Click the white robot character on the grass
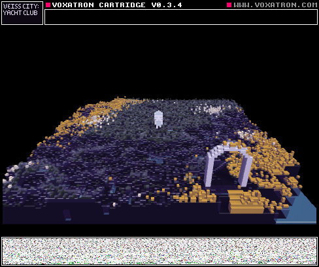 tap(158, 119)
